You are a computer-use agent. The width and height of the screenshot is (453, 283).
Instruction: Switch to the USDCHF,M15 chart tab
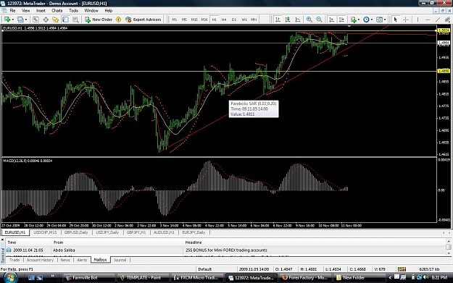click(x=45, y=232)
